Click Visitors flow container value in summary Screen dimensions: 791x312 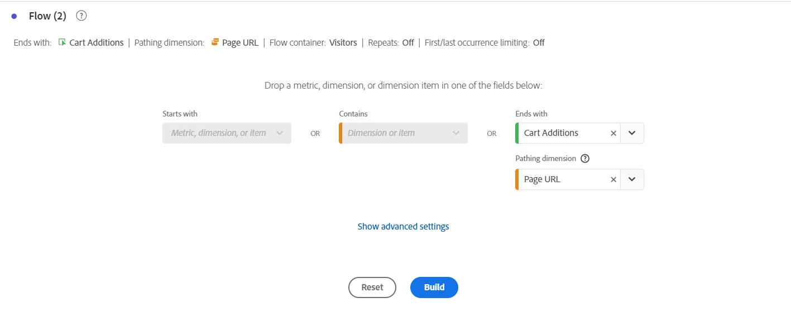coord(343,42)
